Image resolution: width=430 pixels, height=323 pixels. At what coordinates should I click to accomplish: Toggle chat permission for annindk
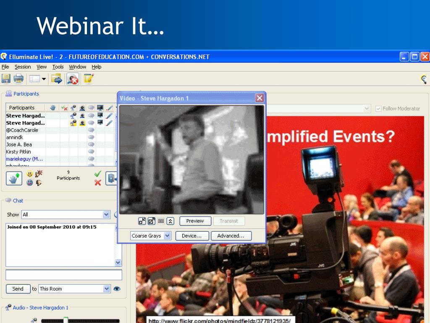pyautogui.click(x=91, y=137)
